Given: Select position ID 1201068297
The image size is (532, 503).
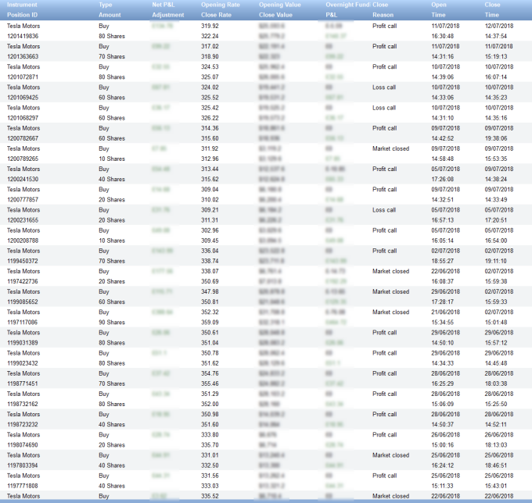Looking at the screenshot, I should pyautogui.click(x=23, y=118).
